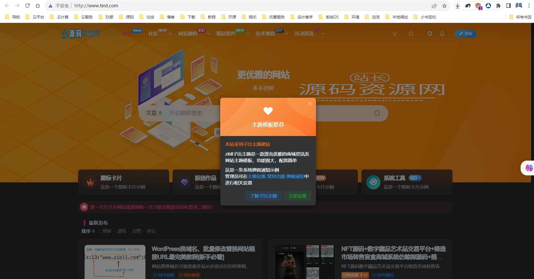The width and height of the screenshot is (534, 279).
Task: Open the 技术教程 navigation menu
Action: 265,34
